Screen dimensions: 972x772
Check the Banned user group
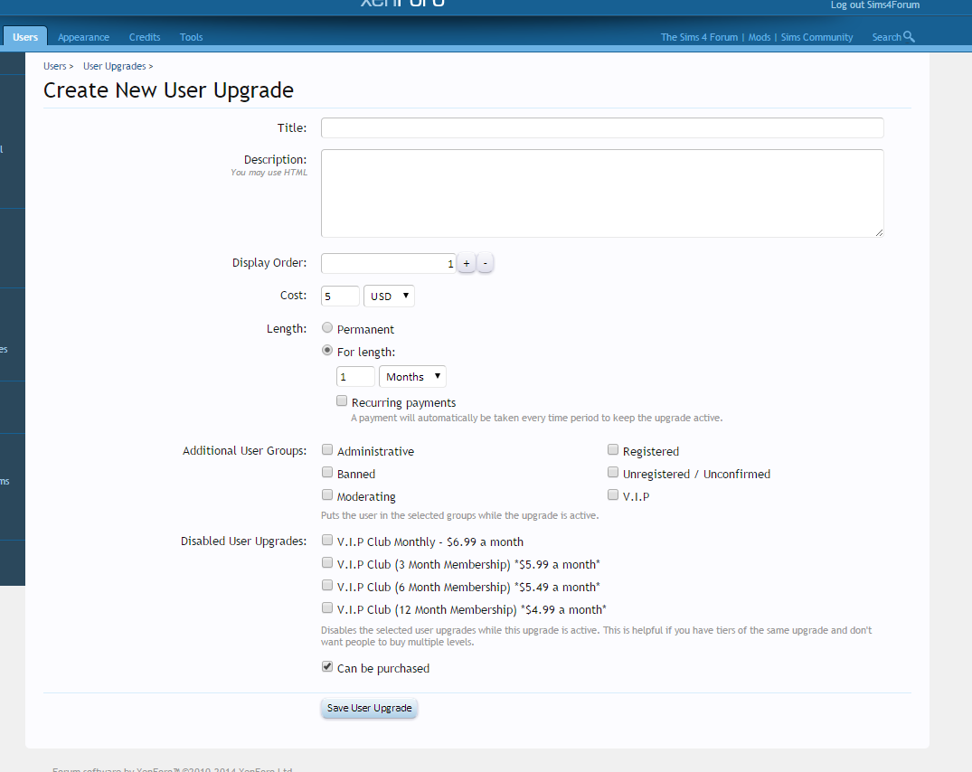[326, 472]
